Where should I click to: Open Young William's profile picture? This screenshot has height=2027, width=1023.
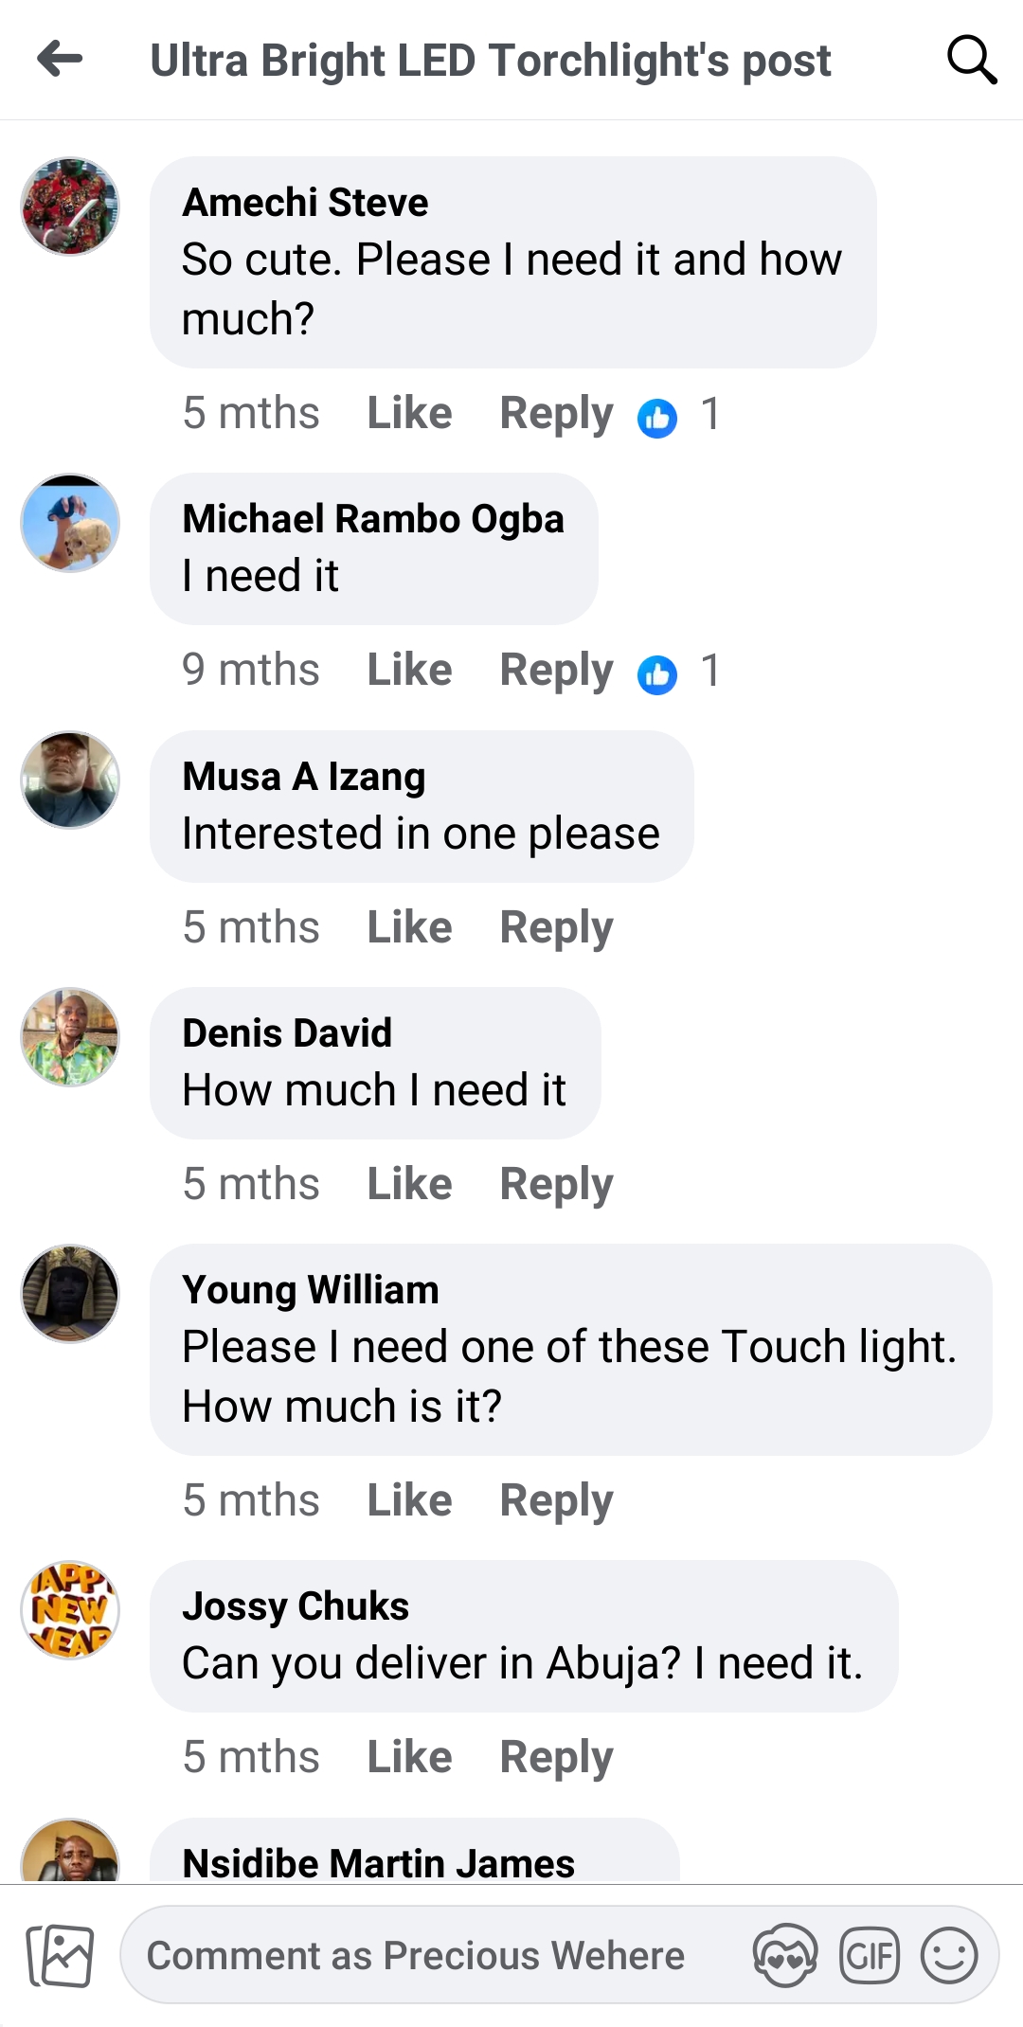(70, 1293)
